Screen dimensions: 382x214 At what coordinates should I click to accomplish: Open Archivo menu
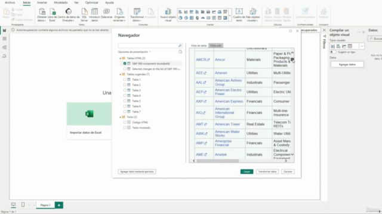pos(10,2)
